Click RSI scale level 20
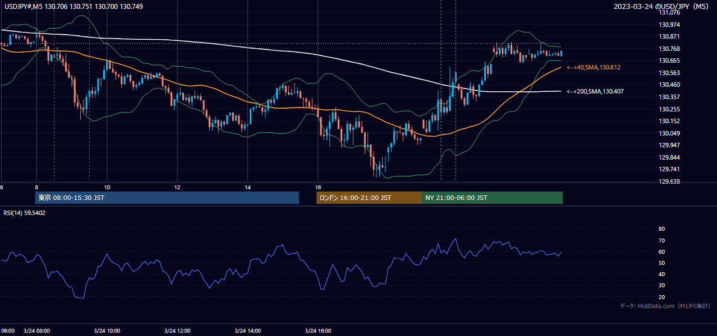The height and width of the screenshot is (336, 717). click(661, 297)
